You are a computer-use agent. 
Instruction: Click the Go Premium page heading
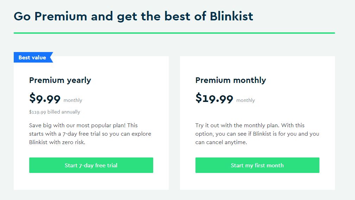coord(133,17)
